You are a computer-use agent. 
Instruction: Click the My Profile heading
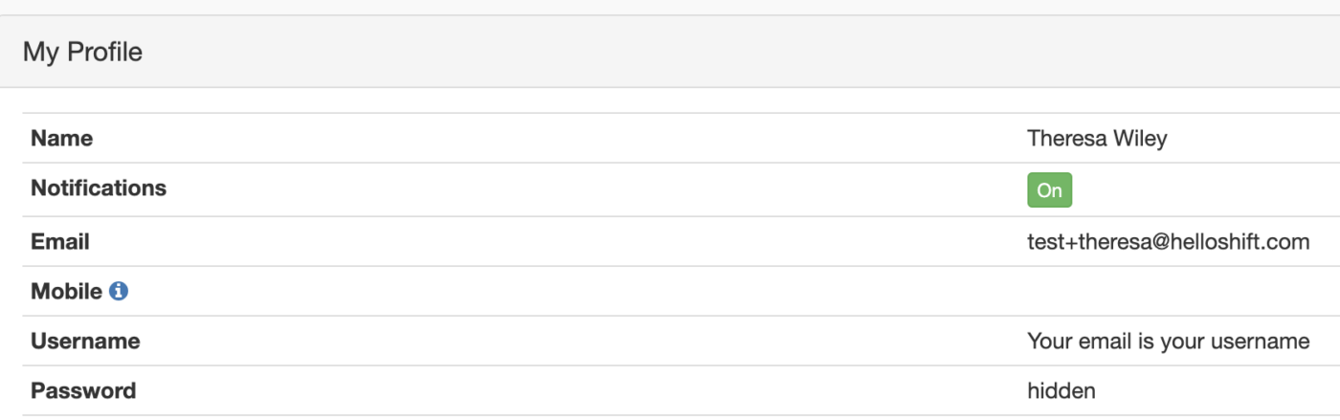(82, 52)
